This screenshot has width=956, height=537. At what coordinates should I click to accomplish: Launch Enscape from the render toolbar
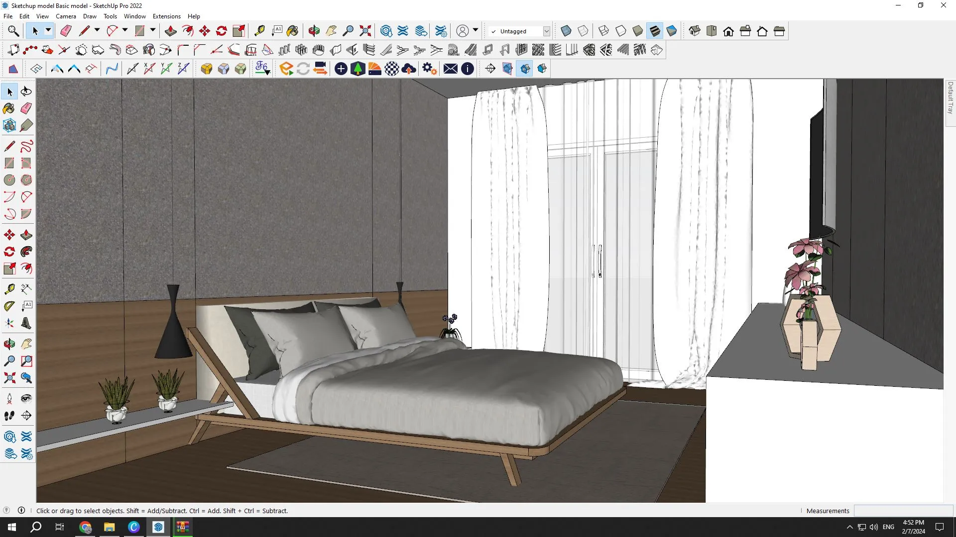286,69
